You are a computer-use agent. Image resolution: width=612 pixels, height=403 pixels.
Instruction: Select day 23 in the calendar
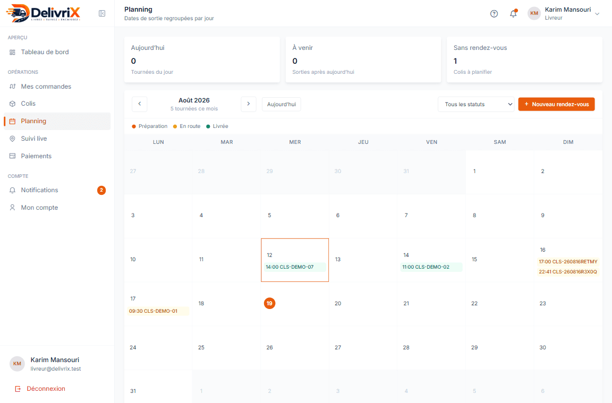568,304
